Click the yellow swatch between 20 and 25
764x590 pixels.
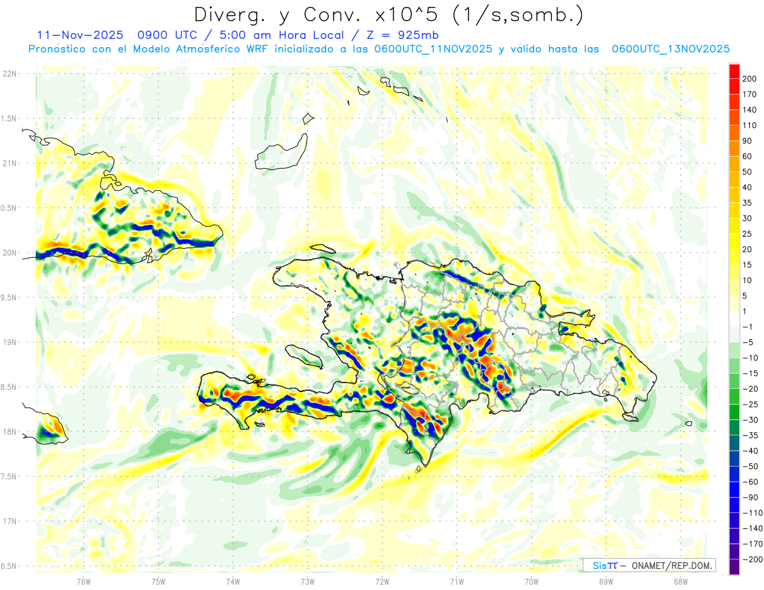[x=734, y=241]
